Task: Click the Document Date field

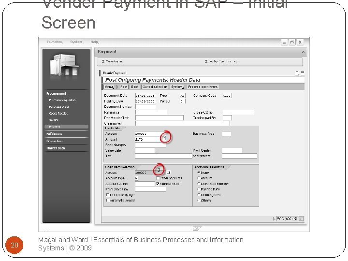Action: click(x=145, y=95)
